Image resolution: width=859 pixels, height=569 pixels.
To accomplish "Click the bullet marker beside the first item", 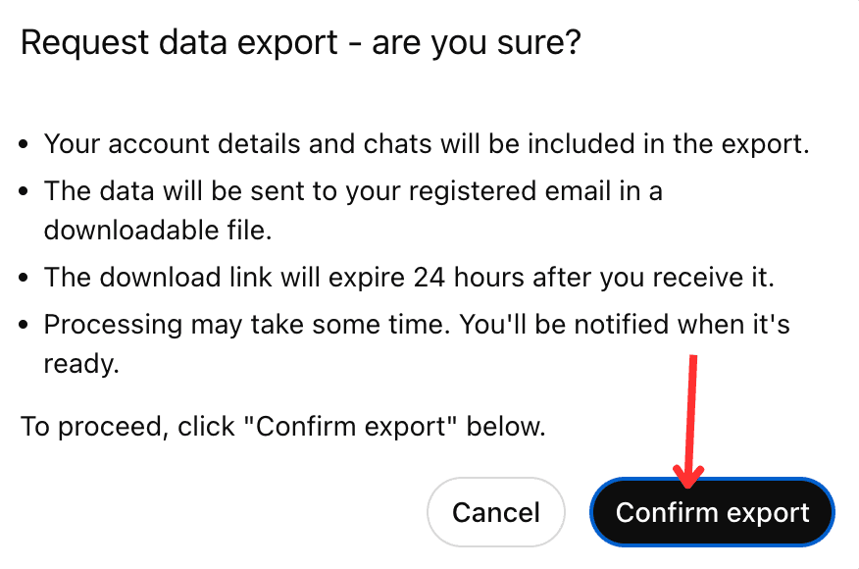I will pos(25,143).
